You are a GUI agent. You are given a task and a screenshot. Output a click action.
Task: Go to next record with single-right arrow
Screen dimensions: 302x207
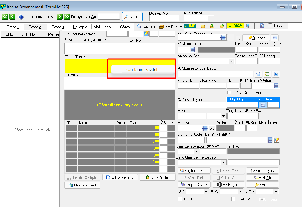click(x=60, y=17)
